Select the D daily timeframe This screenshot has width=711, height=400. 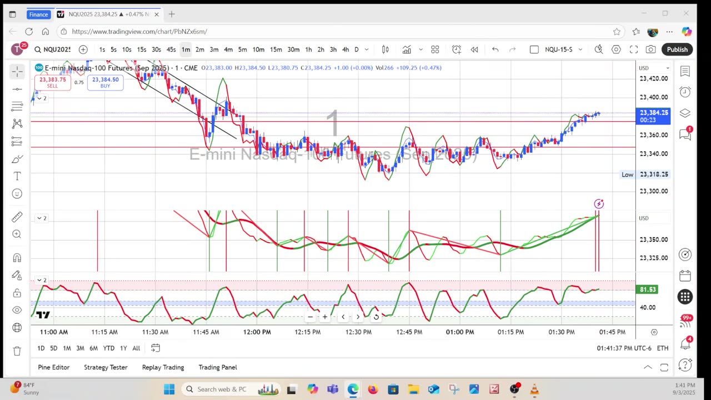pyautogui.click(x=357, y=49)
